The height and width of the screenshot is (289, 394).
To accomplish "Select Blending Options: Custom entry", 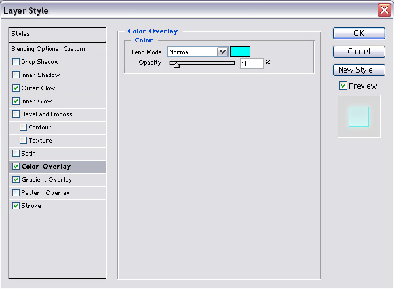I will [58, 48].
